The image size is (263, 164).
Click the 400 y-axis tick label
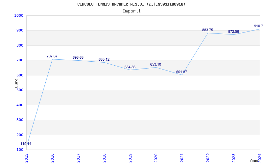(20, 105)
